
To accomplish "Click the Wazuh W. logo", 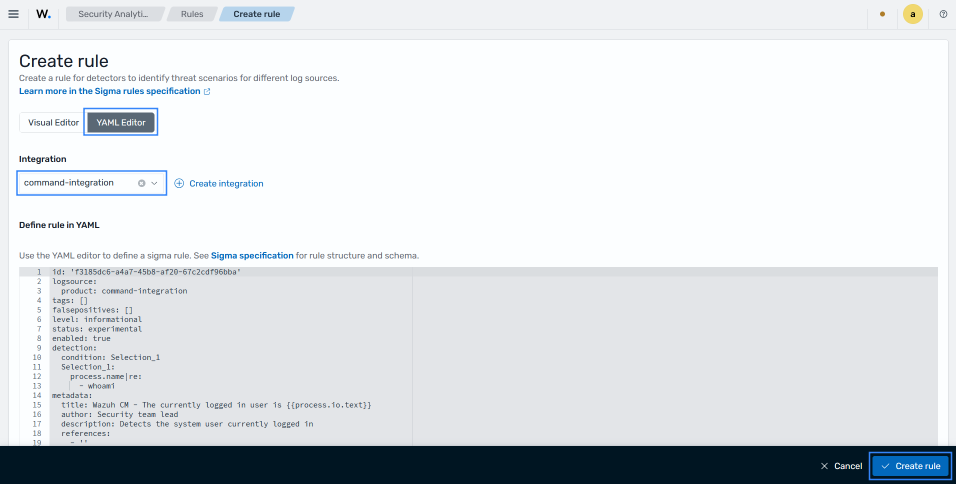I will click(x=43, y=14).
